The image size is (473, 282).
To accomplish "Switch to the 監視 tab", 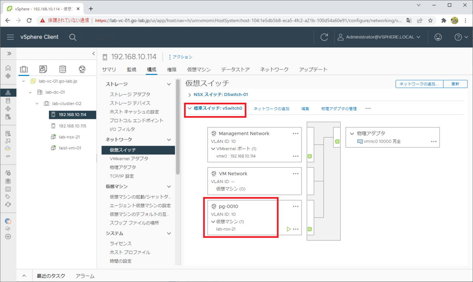I will click(131, 70).
